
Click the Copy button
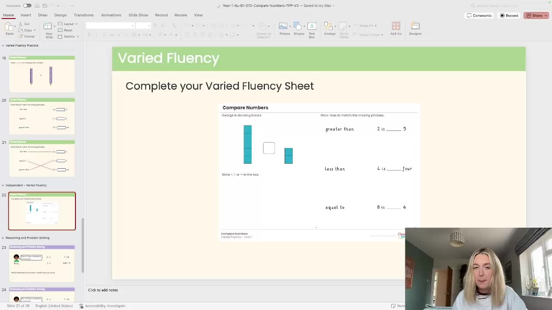point(27,30)
